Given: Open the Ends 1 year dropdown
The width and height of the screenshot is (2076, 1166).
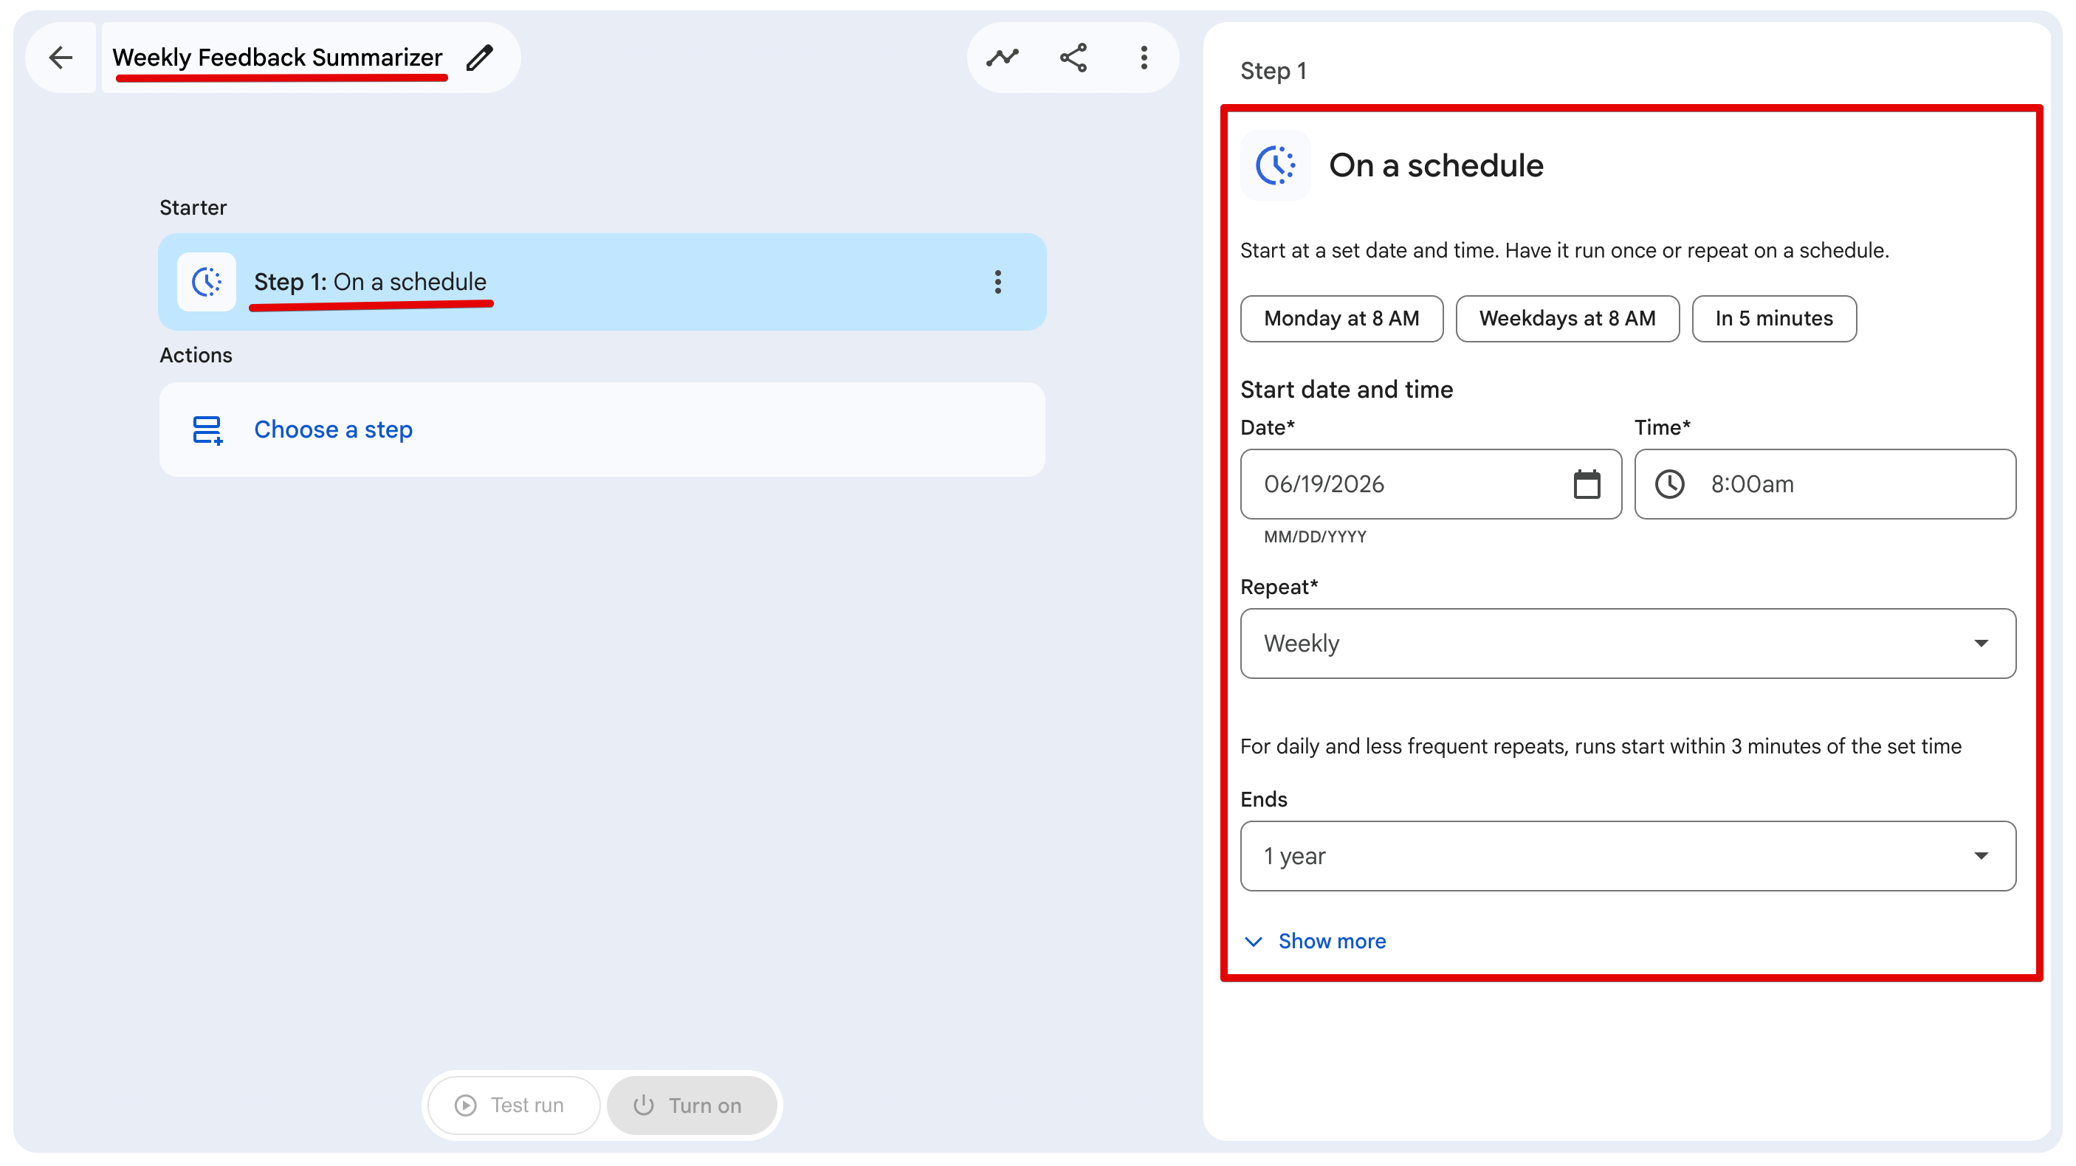Looking at the screenshot, I should tap(1627, 856).
